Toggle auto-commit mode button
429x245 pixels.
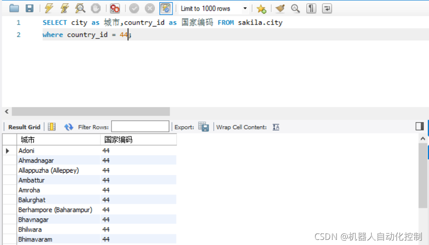pos(166,8)
